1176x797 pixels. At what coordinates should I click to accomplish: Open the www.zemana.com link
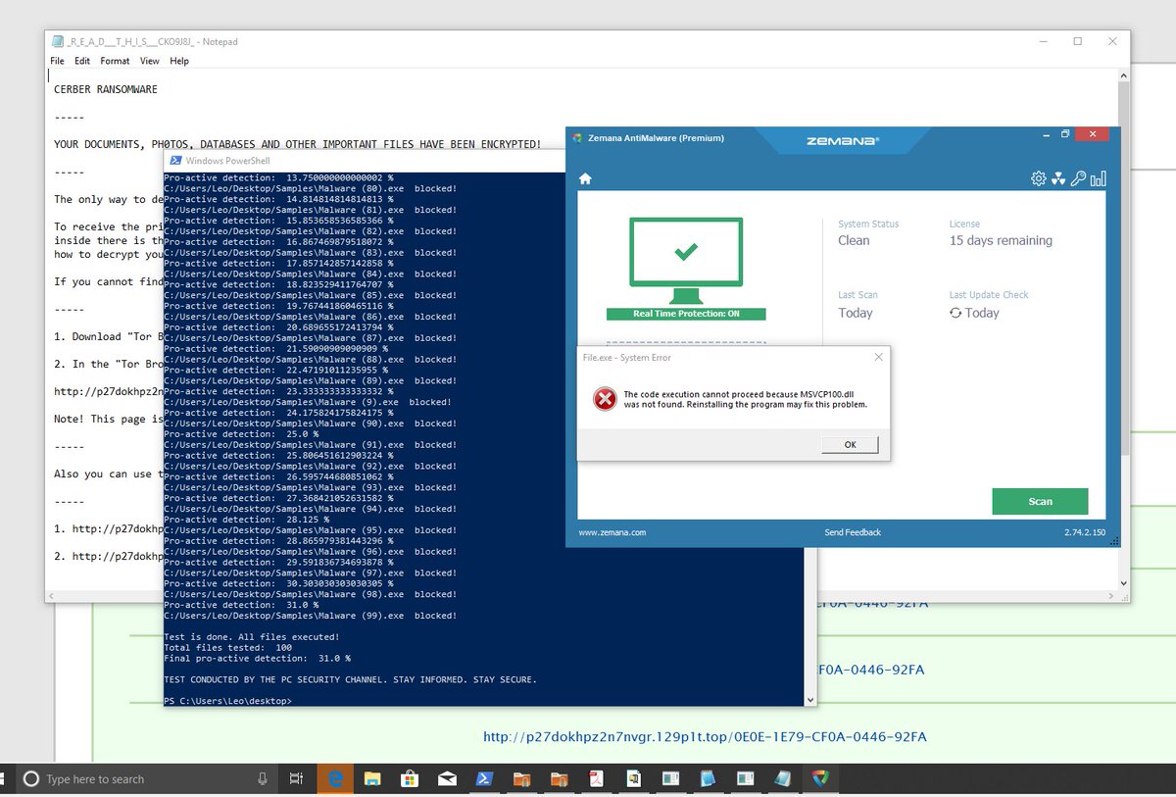612,532
